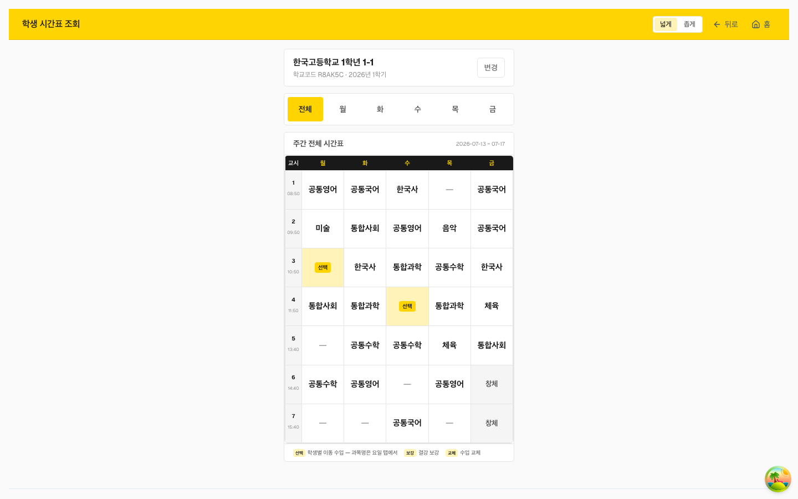Click the 음악 cell
Viewport: 798px width, 499px height.
(x=449, y=228)
